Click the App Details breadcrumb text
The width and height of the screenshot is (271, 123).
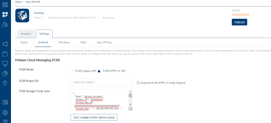[x=33, y=2]
